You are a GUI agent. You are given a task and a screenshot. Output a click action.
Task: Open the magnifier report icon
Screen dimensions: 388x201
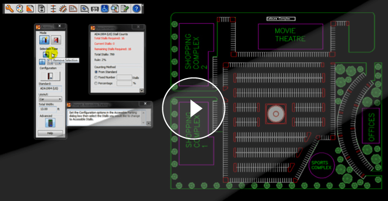pyautogui.click(x=114, y=9)
